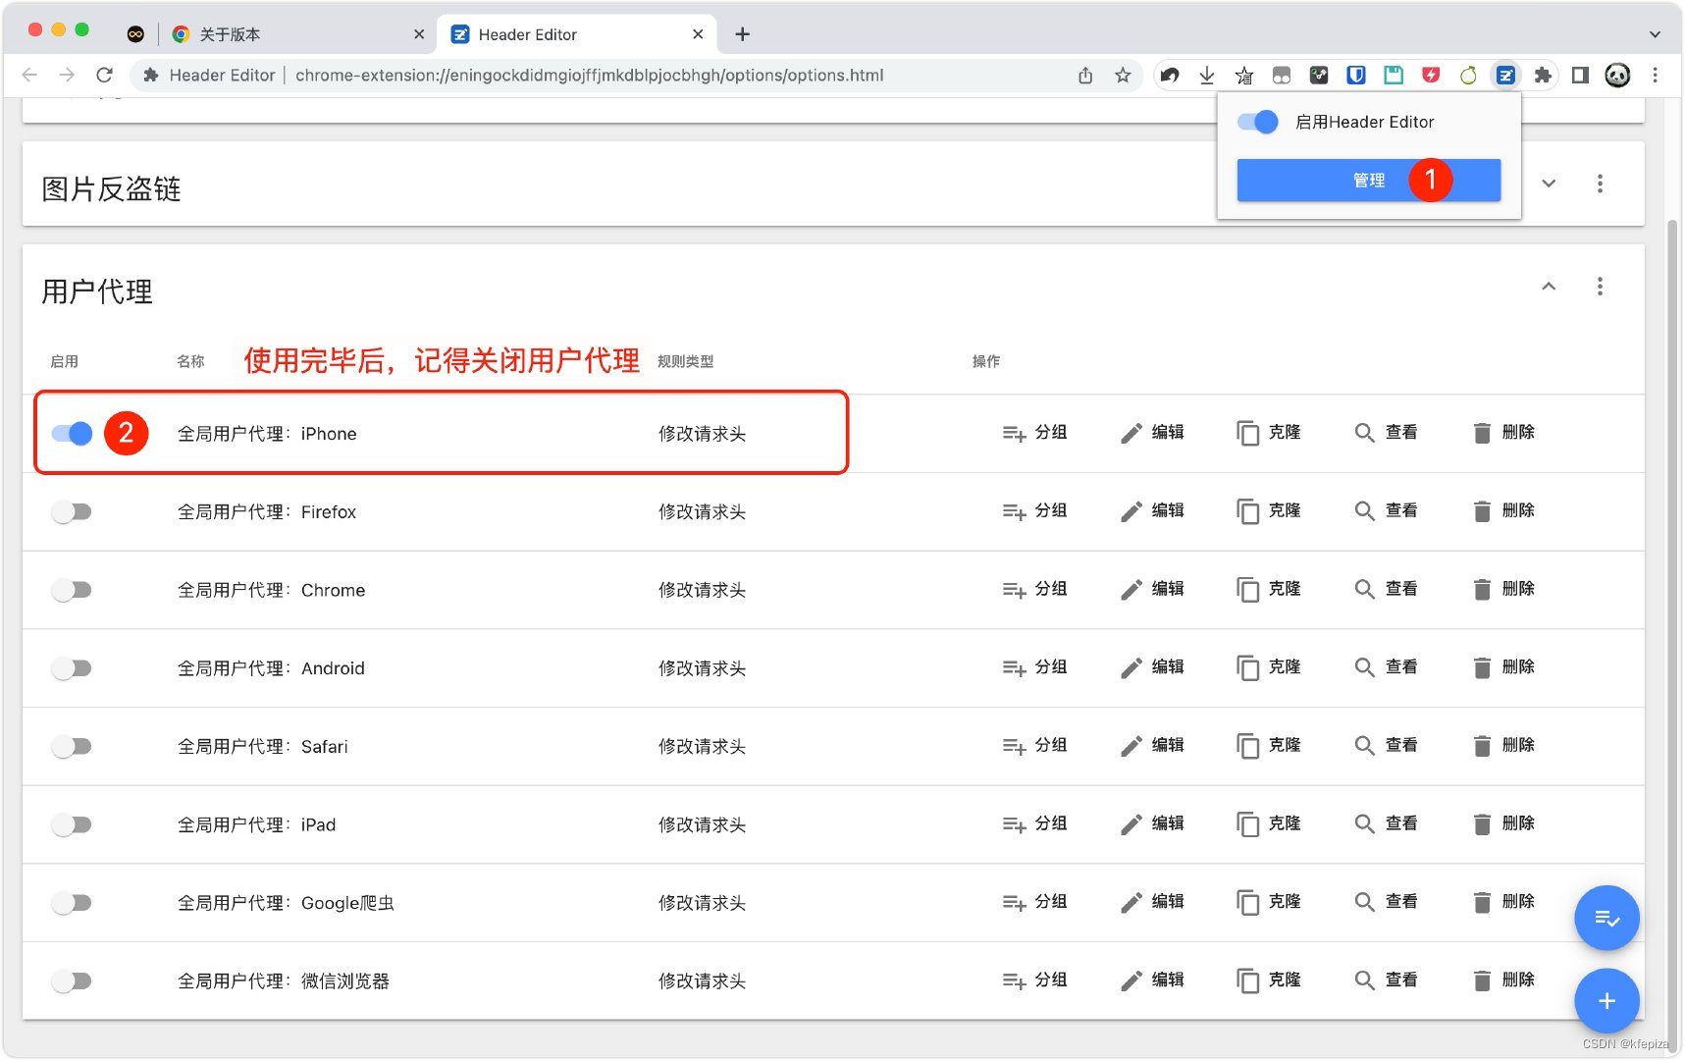1684x1060 pixels.
Task: Delete the Chrome user agent rule
Action: (1503, 590)
